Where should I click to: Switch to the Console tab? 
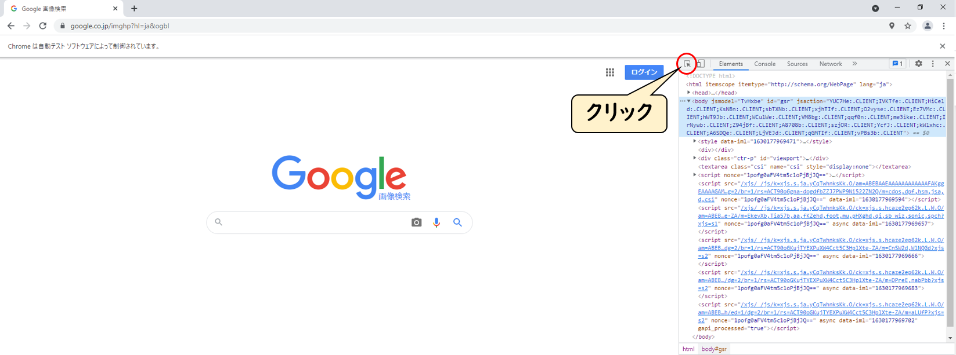click(x=764, y=64)
